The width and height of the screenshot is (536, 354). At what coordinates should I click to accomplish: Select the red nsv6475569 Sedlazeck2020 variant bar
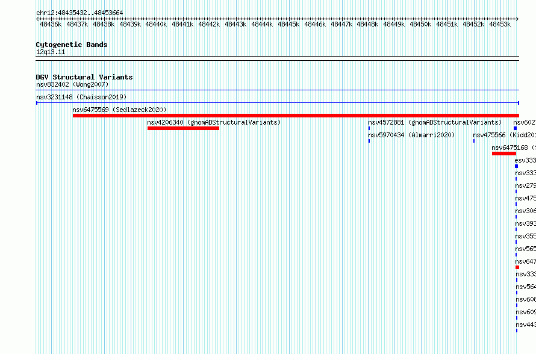[x=296, y=116]
